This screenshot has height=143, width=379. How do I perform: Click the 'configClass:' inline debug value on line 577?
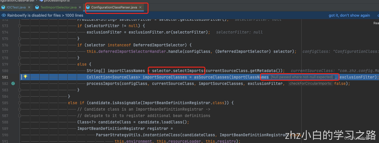coord(340,51)
